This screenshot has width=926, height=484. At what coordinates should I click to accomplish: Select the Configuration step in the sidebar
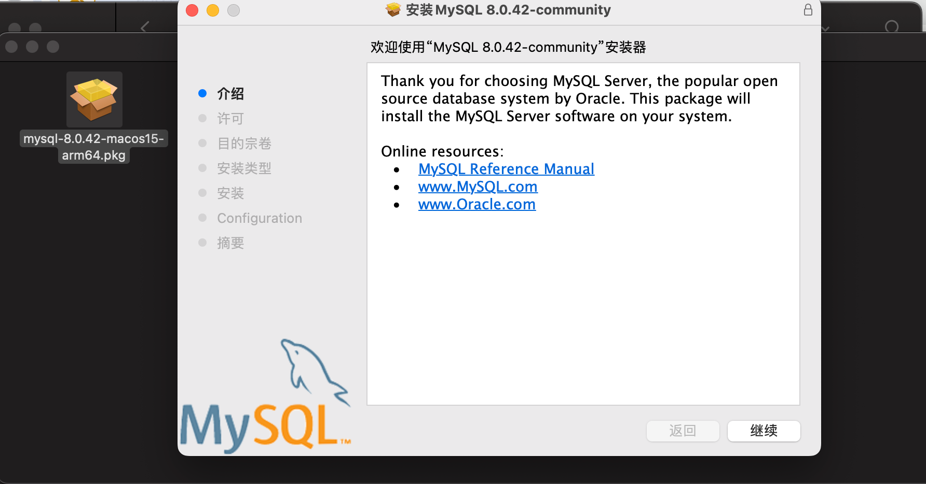point(260,218)
